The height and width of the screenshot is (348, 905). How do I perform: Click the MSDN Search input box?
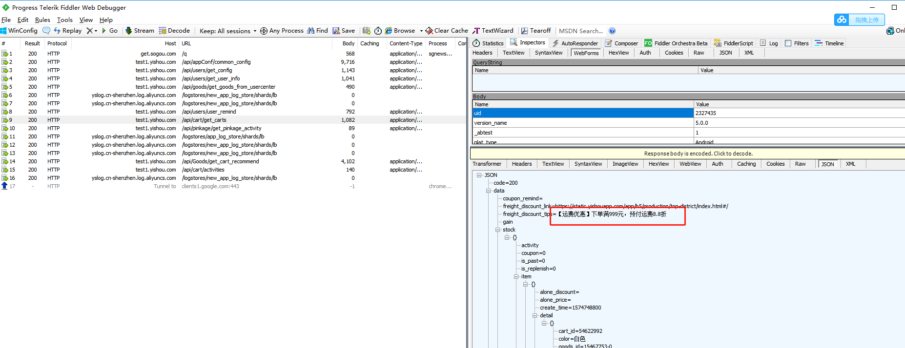click(x=581, y=31)
